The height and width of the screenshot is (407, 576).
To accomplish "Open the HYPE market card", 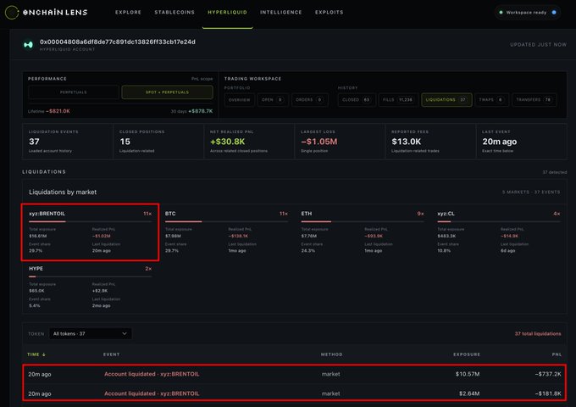I will (x=91, y=287).
